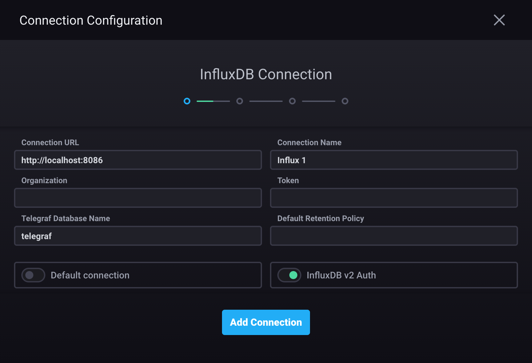Click the Token input field
This screenshot has width=532, height=363.
[x=394, y=198]
